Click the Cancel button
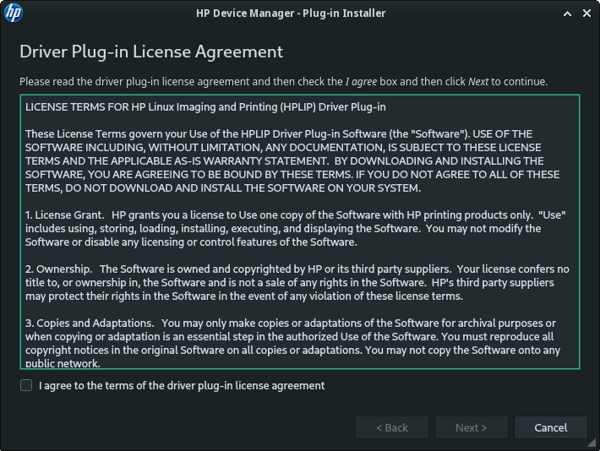The height and width of the screenshot is (451, 600). [x=551, y=427]
